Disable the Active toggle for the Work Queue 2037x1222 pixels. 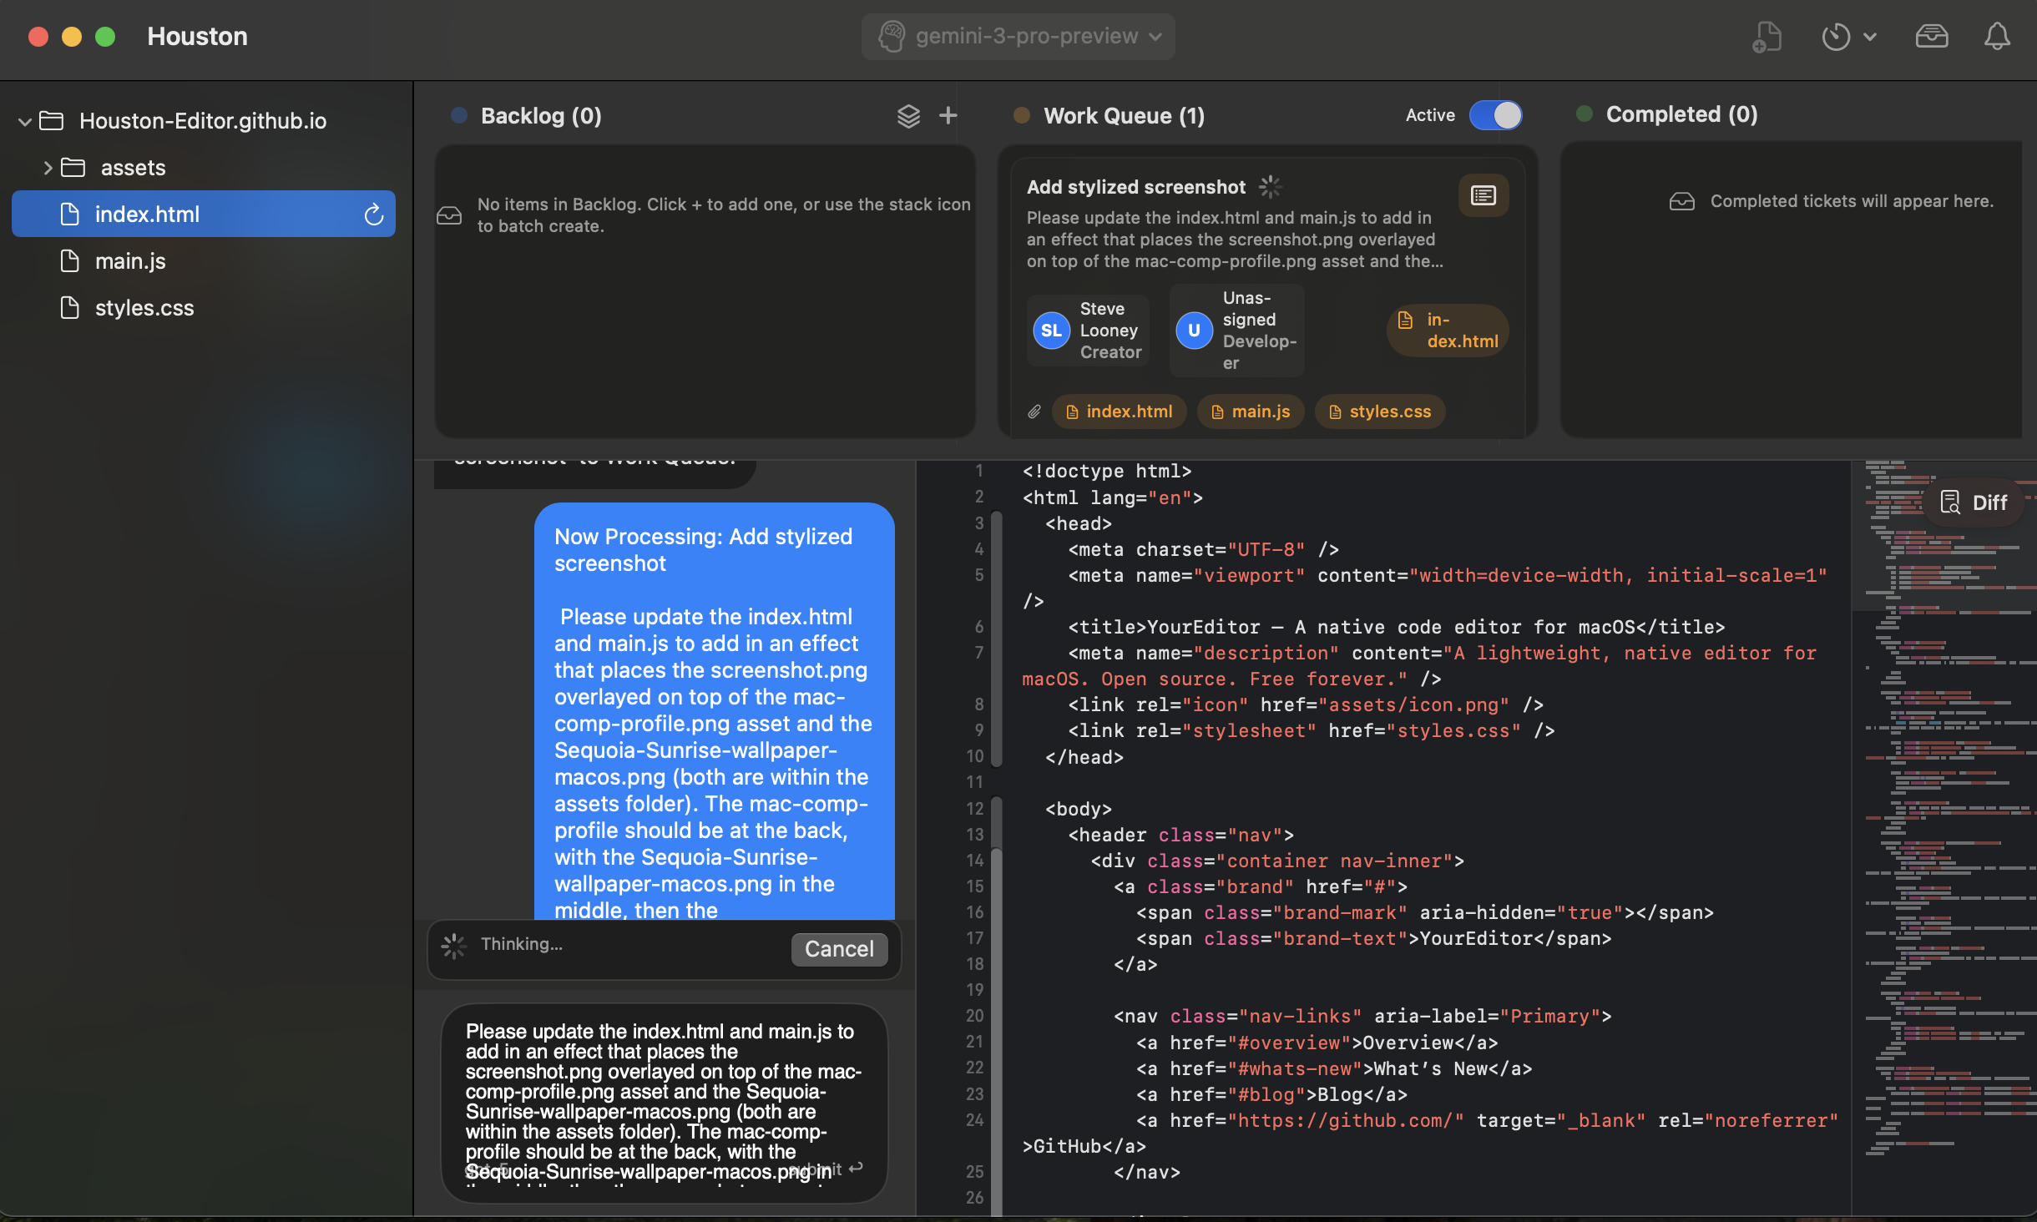tap(1495, 115)
